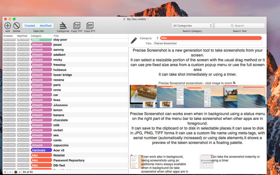Click the Copy RTF icon

pyautogui.click(x=90, y=26)
